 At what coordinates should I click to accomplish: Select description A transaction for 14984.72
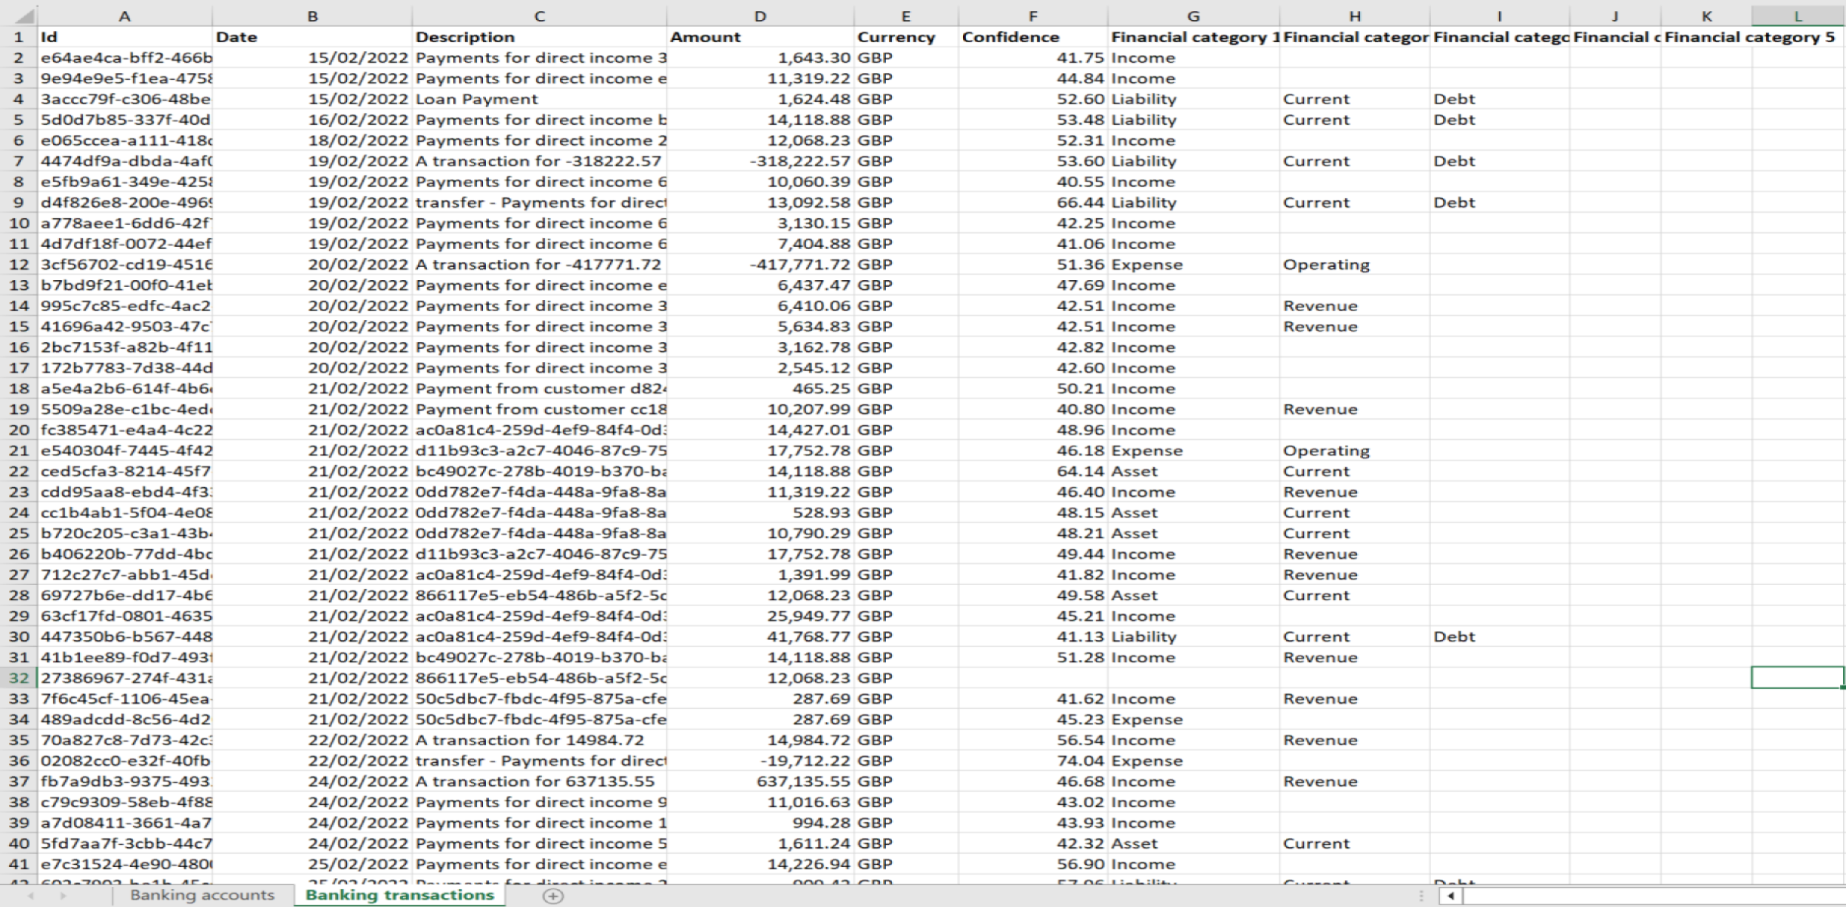(539, 740)
